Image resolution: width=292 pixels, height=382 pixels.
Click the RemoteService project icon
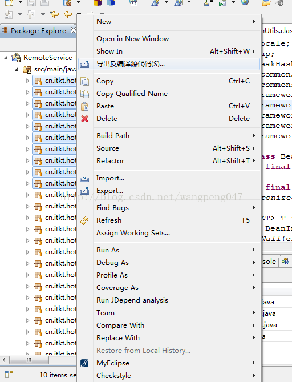click(x=17, y=58)
